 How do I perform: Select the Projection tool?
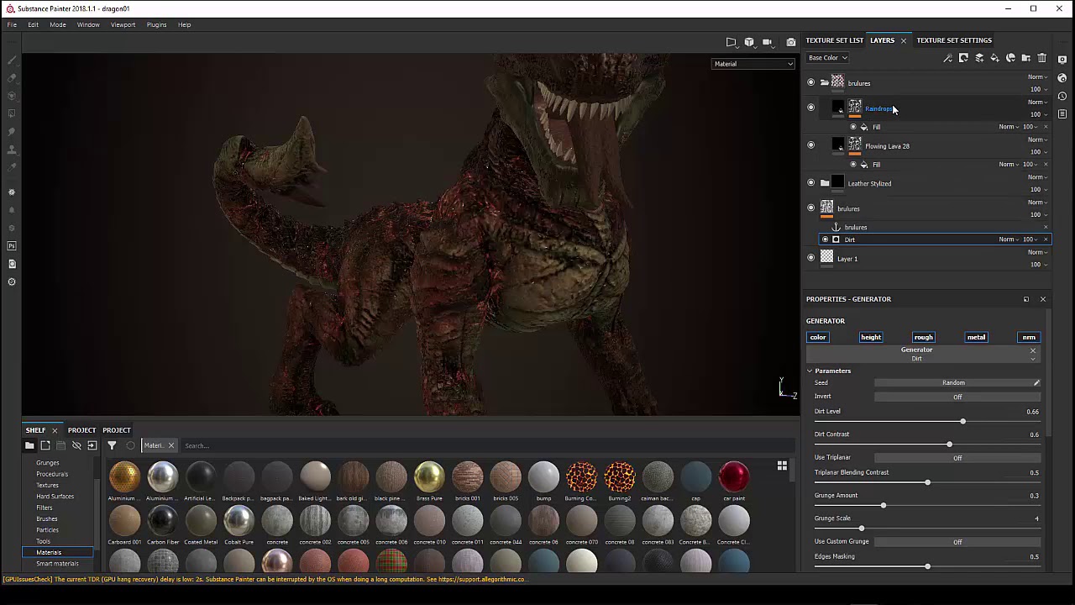point(12,96)
